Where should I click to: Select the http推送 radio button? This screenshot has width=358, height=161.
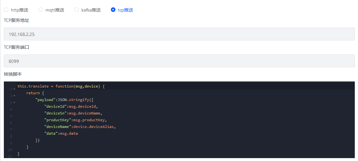pyautogui.click(x=6, y=10)
